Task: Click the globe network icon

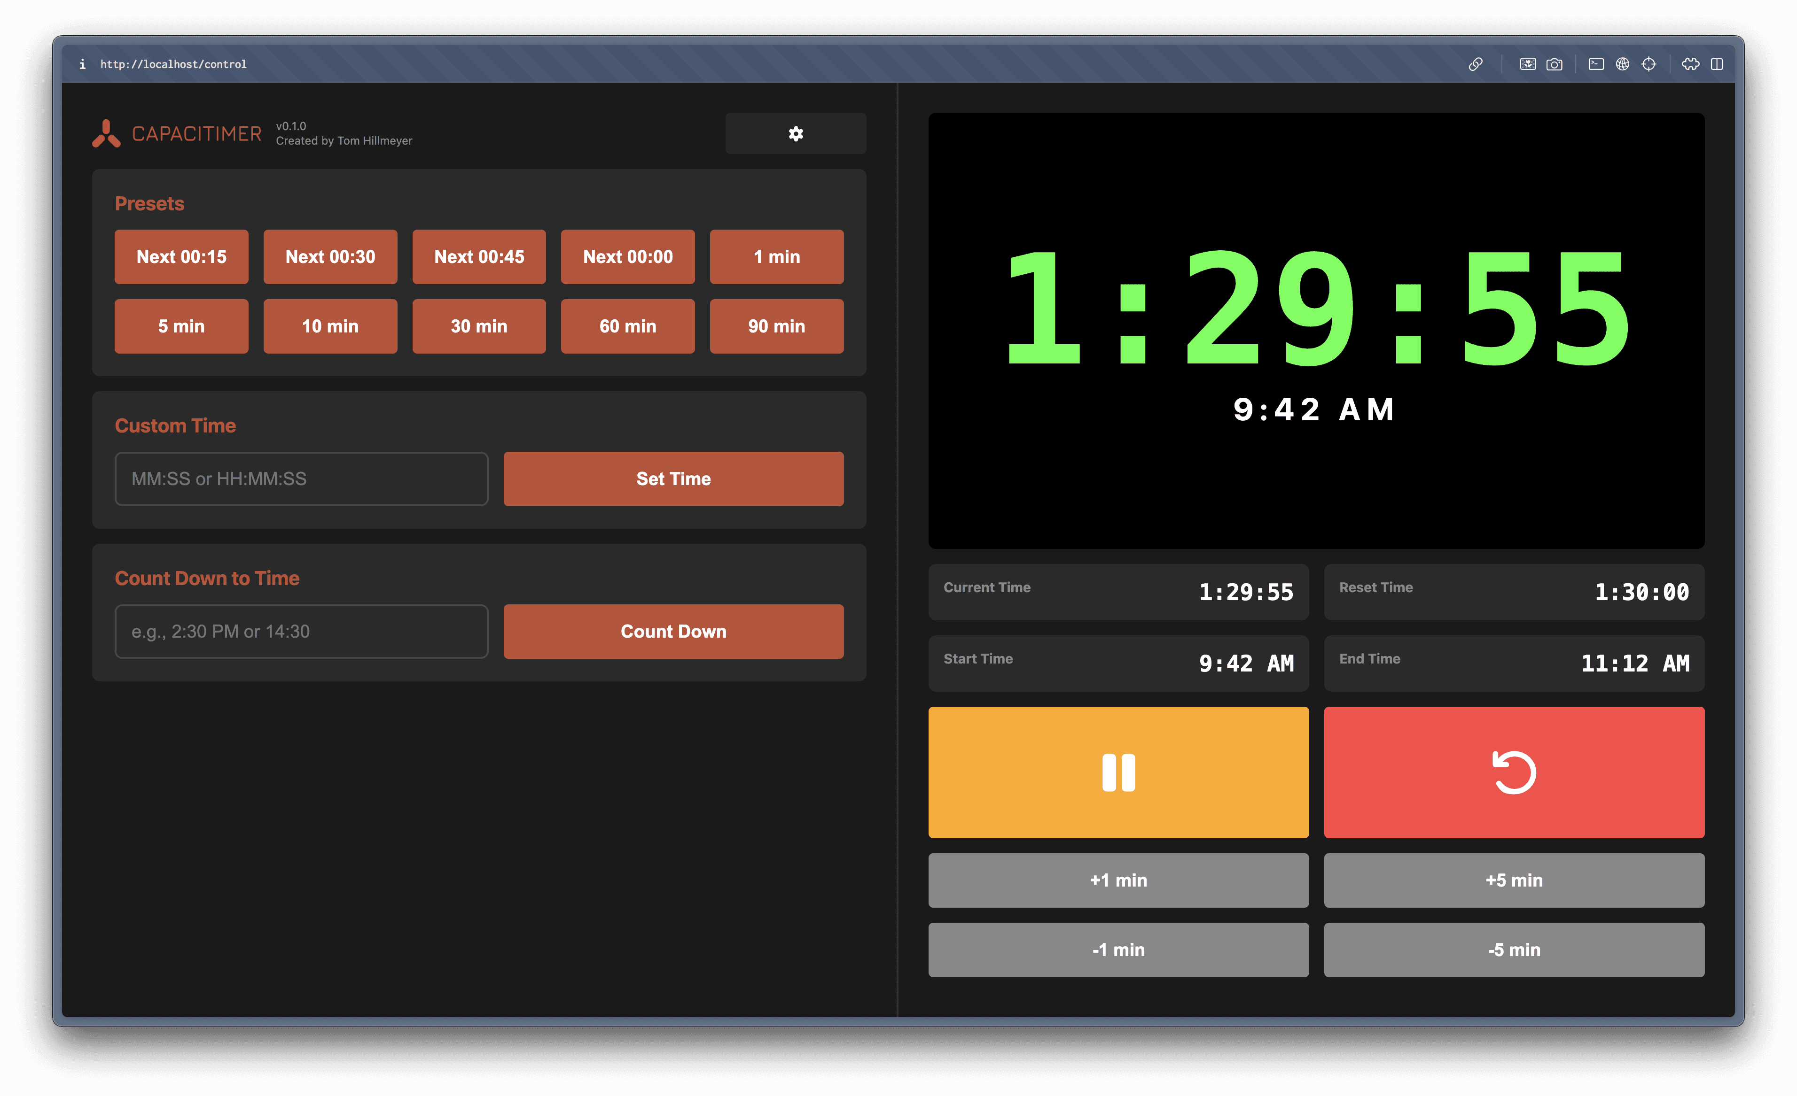Action: tap(1622, 64)
